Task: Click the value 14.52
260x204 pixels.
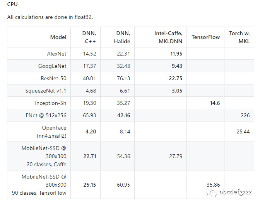Action: (89, 54)
